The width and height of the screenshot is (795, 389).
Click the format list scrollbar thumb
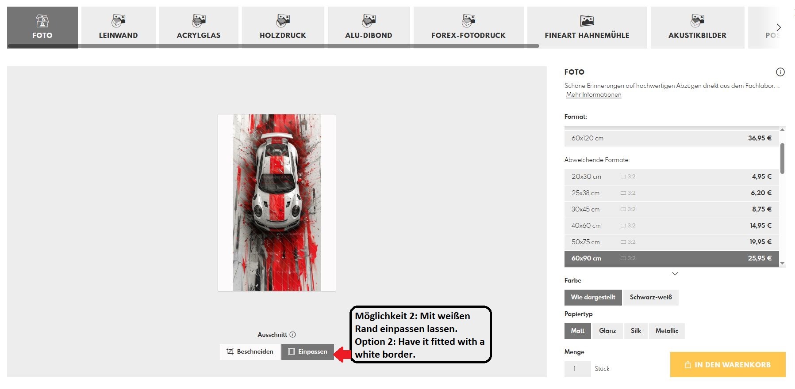[x=782, y=159]
